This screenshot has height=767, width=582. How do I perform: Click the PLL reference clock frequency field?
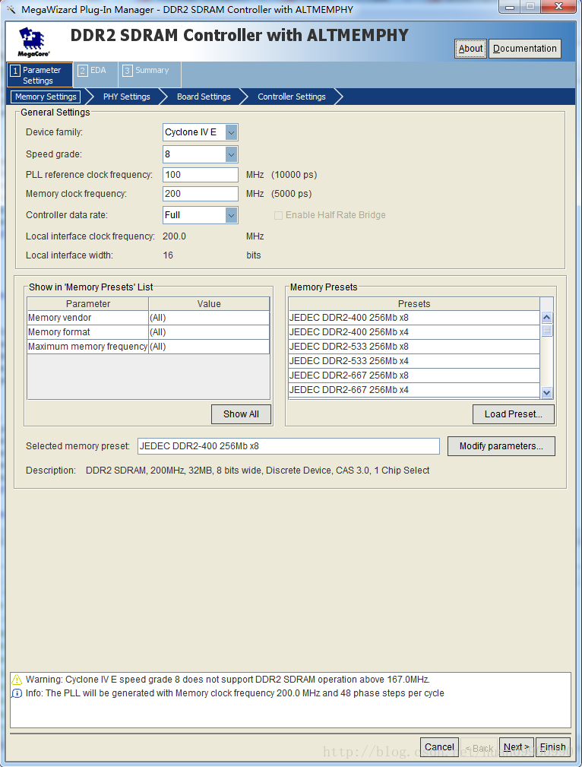[201, 175]
